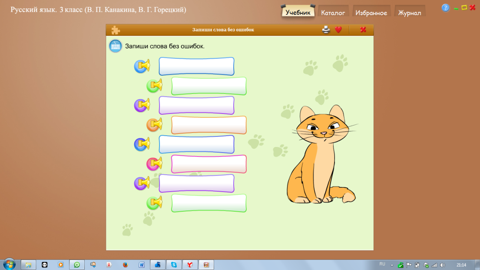Add exercise to favorites with heart icon
The width and height of the screenshot is (480, 270).
[x=338, y=30]
